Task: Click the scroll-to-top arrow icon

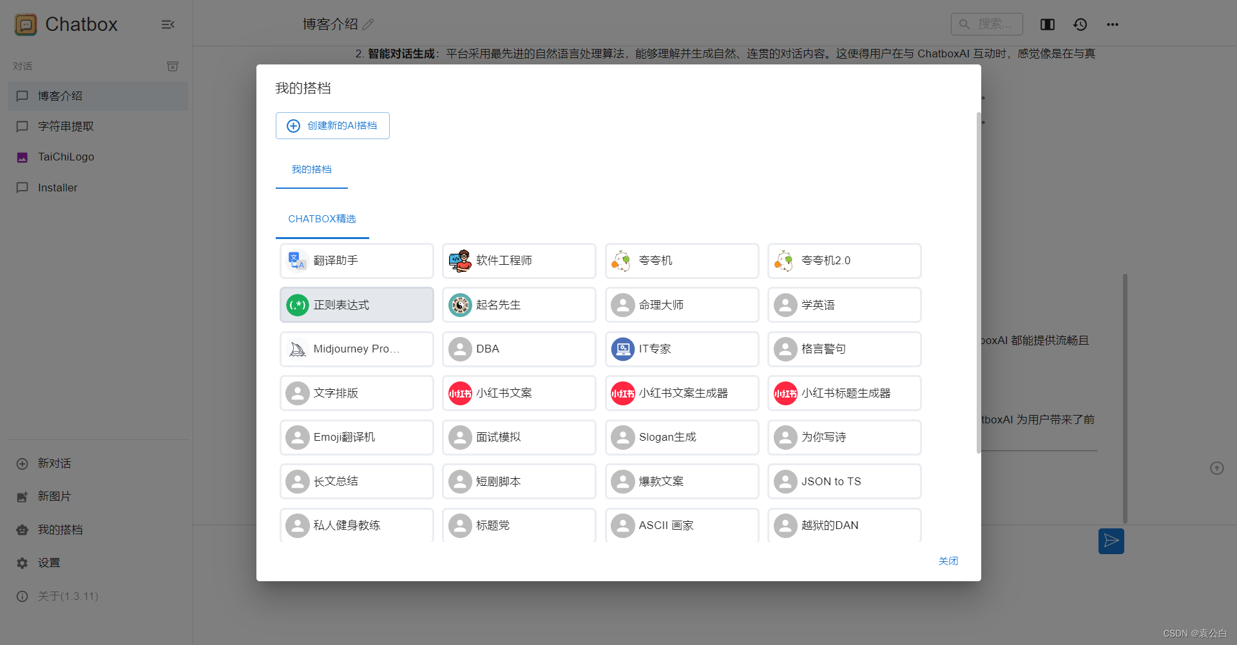Action: 1216,468
